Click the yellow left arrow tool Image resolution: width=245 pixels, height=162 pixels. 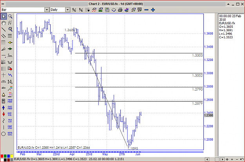click(10, 42)
